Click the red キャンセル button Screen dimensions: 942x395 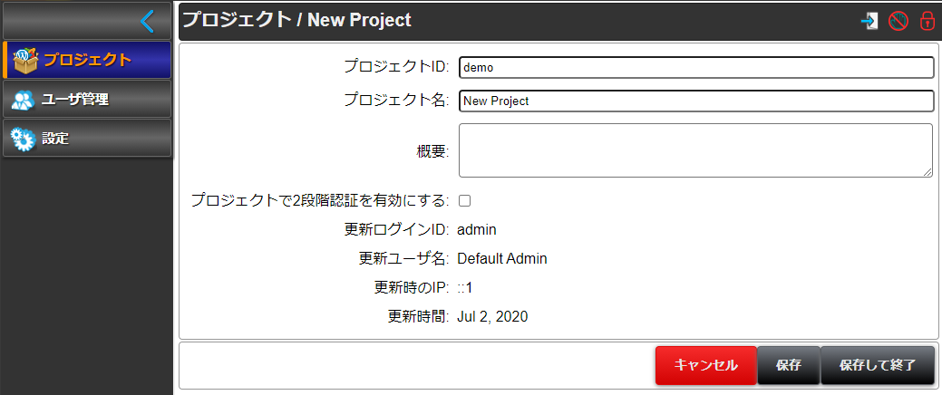tap(706, 365)
